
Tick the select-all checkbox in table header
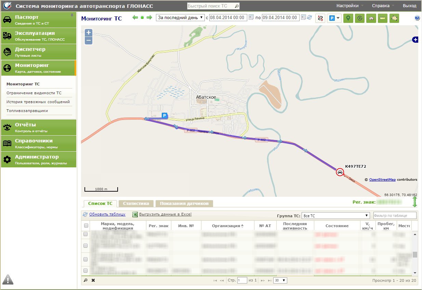point(86,226)
